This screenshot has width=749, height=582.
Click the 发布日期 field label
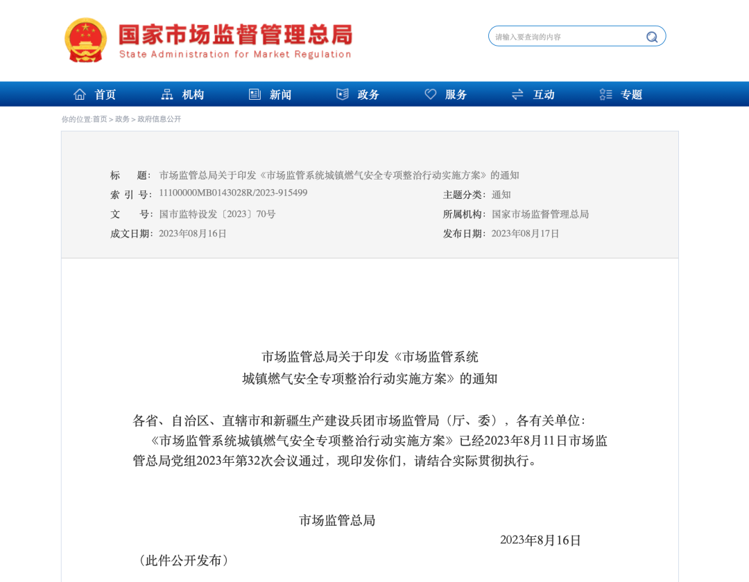[x=464, y=233]
